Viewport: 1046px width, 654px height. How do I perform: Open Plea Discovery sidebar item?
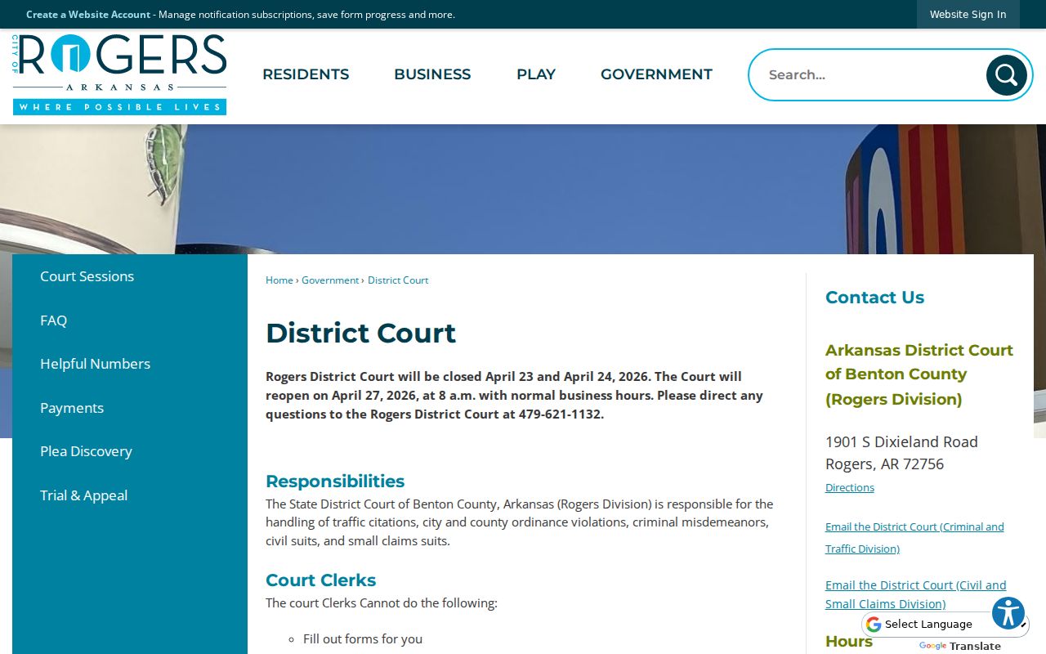[x=130, y=451]
